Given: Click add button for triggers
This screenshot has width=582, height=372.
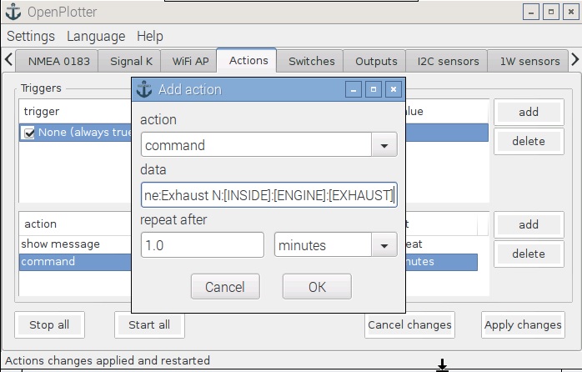Looking at the screenshot, I should (529, 112).
